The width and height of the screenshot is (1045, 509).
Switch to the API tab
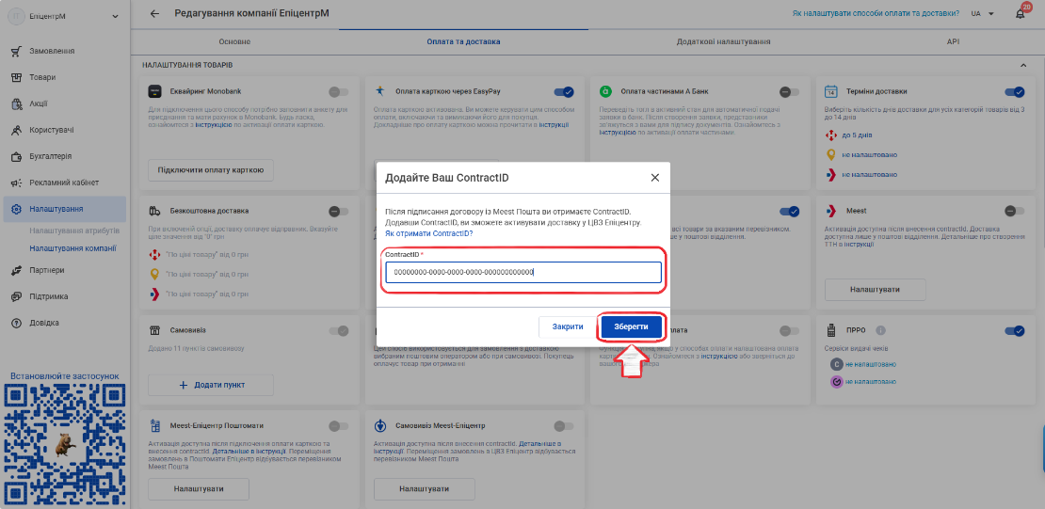pyautogui.click(x=953, y=41)
